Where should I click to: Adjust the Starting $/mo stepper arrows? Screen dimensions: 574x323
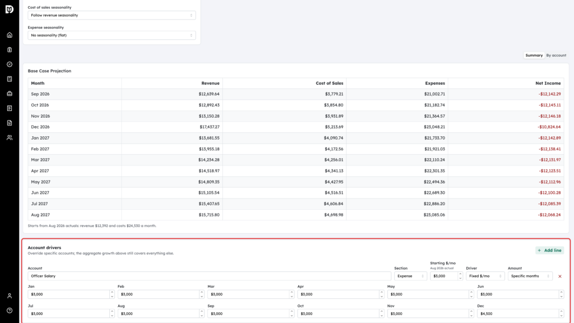tap(460, 276)
